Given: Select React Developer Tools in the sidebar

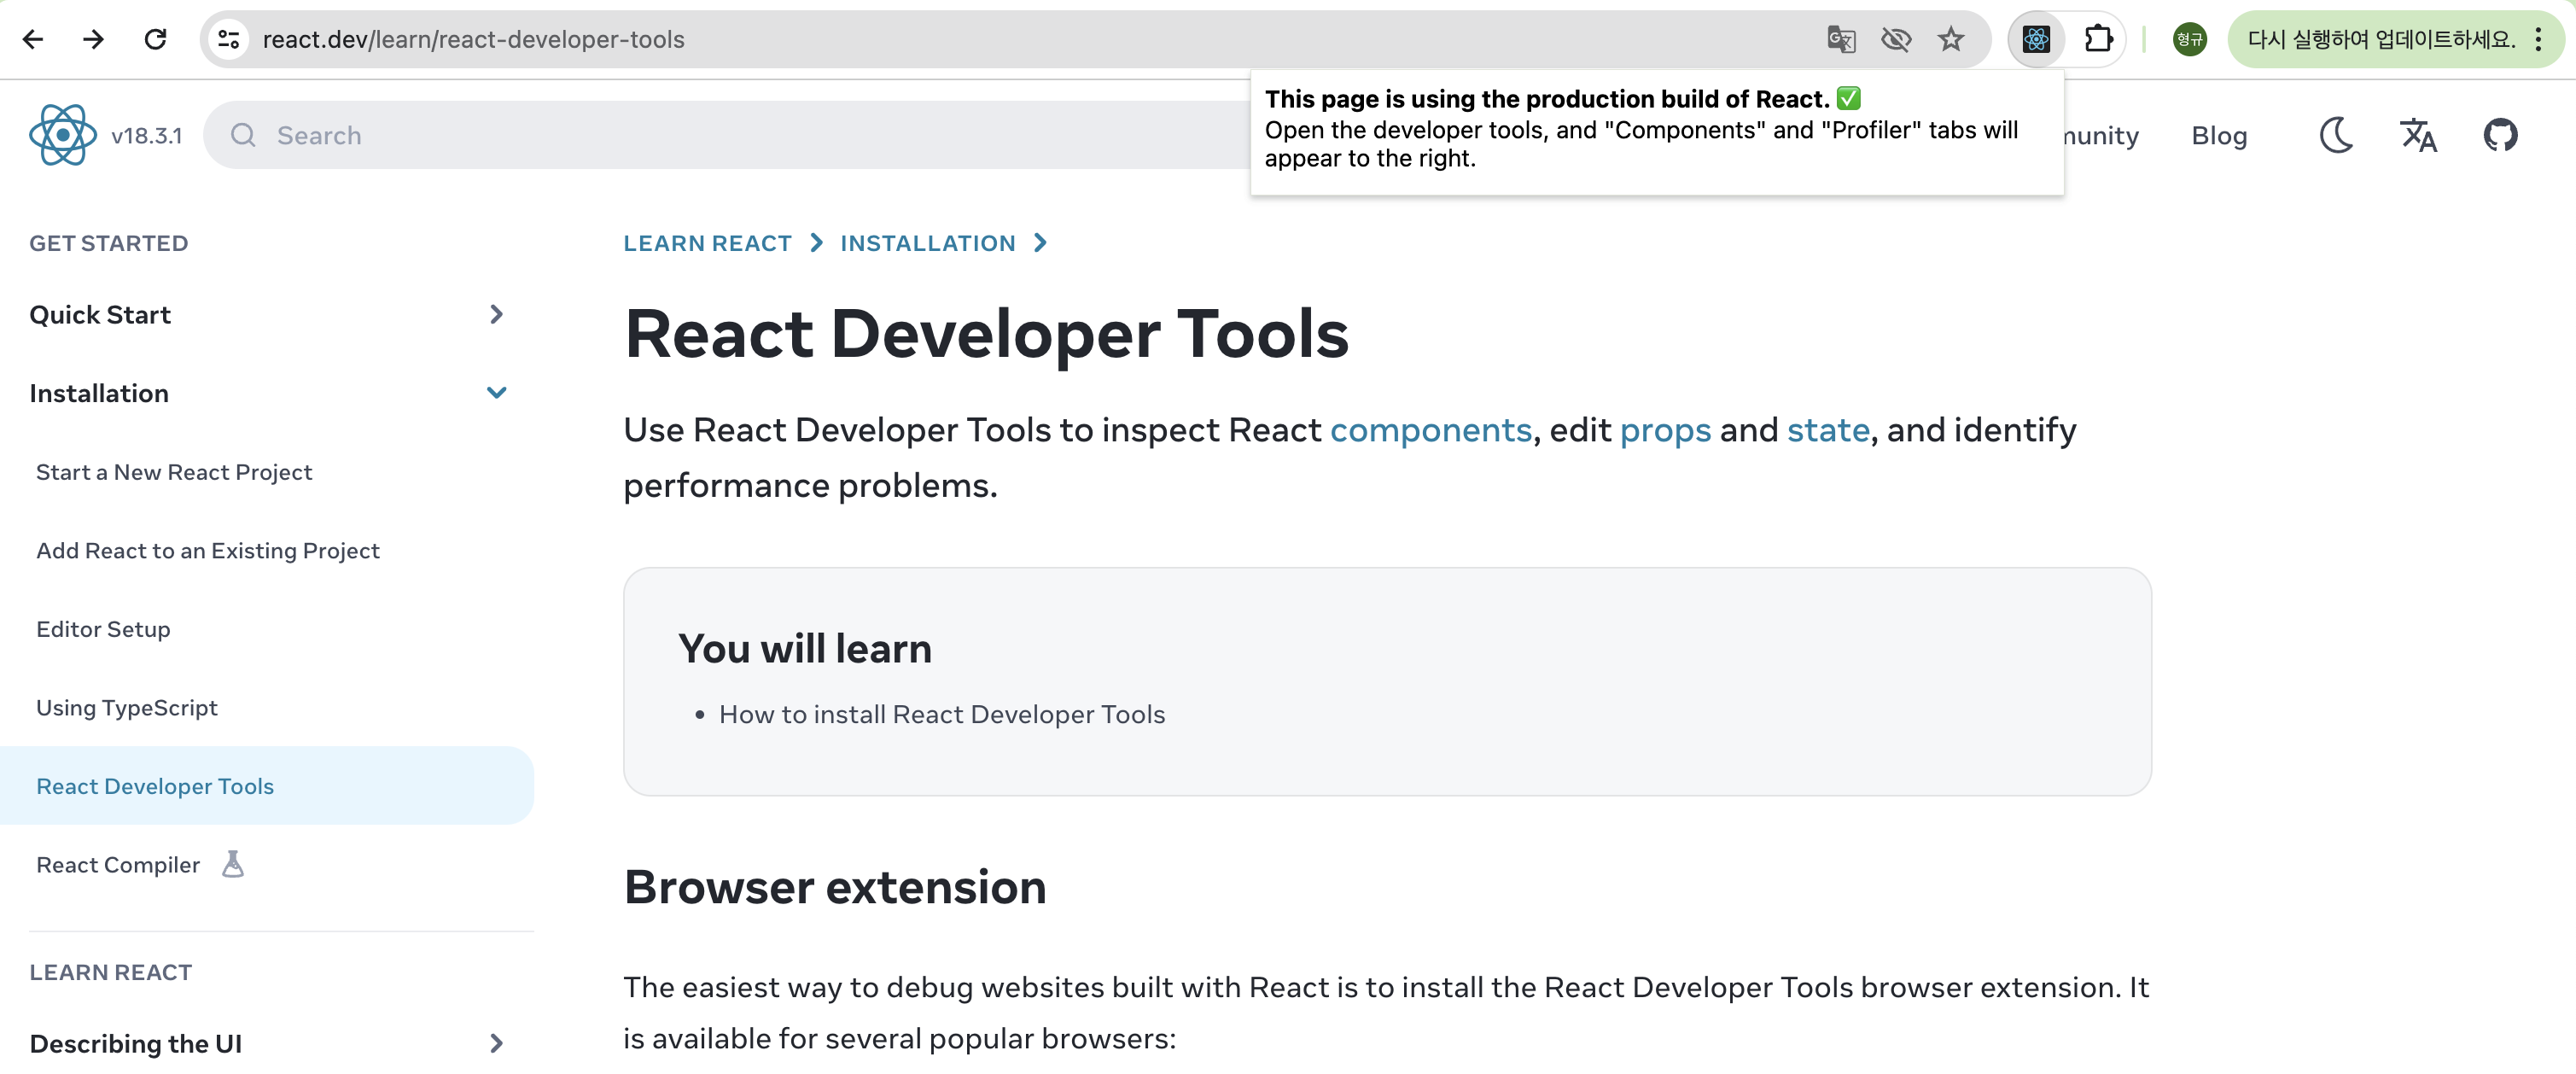Looking at the screenshot, I should (x=266, y=786).
